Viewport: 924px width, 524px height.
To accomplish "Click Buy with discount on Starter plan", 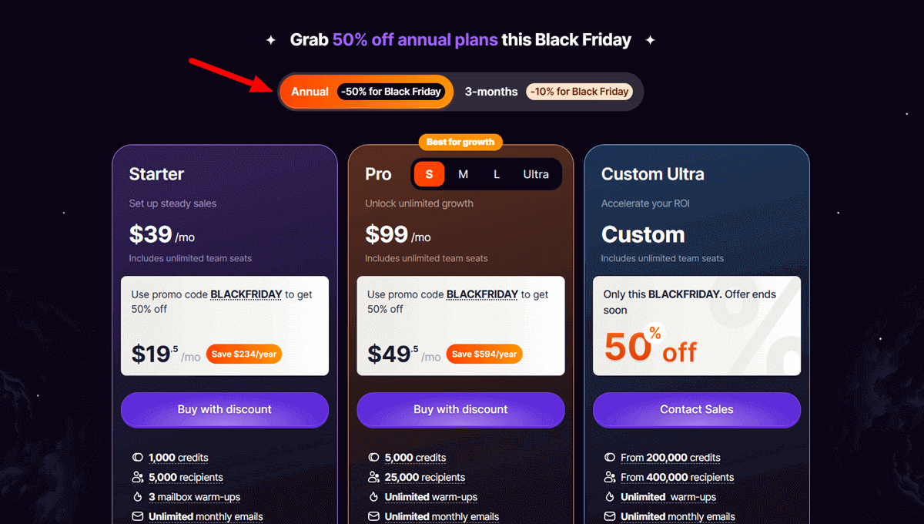I will point(224,410).
